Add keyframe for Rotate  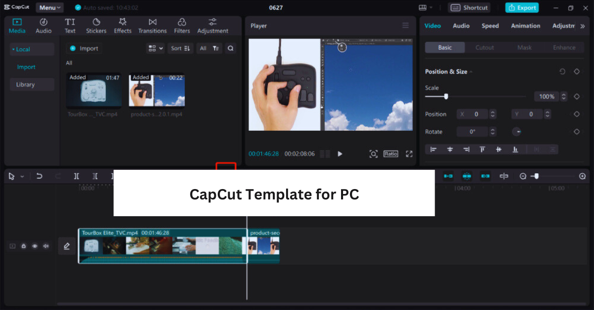[x=577, y=132]
